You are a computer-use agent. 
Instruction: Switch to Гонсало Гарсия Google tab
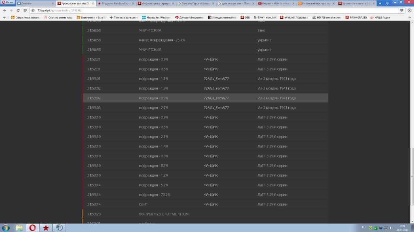click(196, 3)
